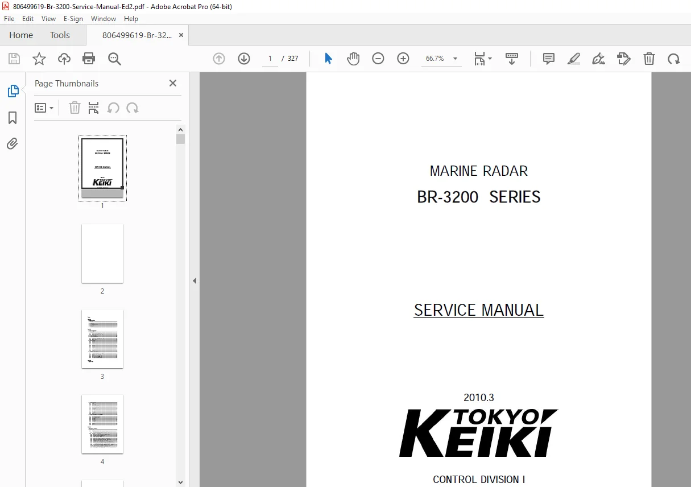Open fit page options icon
691x487 pixels.
483,59
